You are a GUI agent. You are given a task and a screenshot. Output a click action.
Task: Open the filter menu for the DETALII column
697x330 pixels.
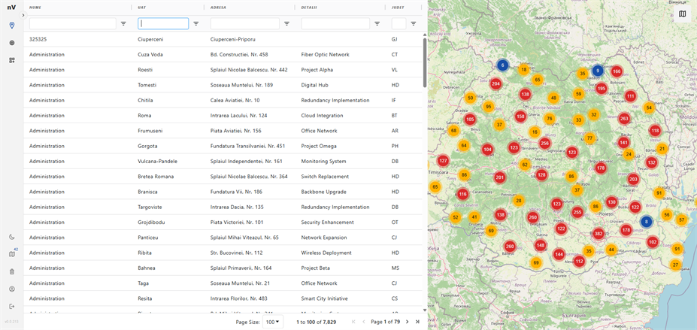pyautogui.click(x=377, y=23)
